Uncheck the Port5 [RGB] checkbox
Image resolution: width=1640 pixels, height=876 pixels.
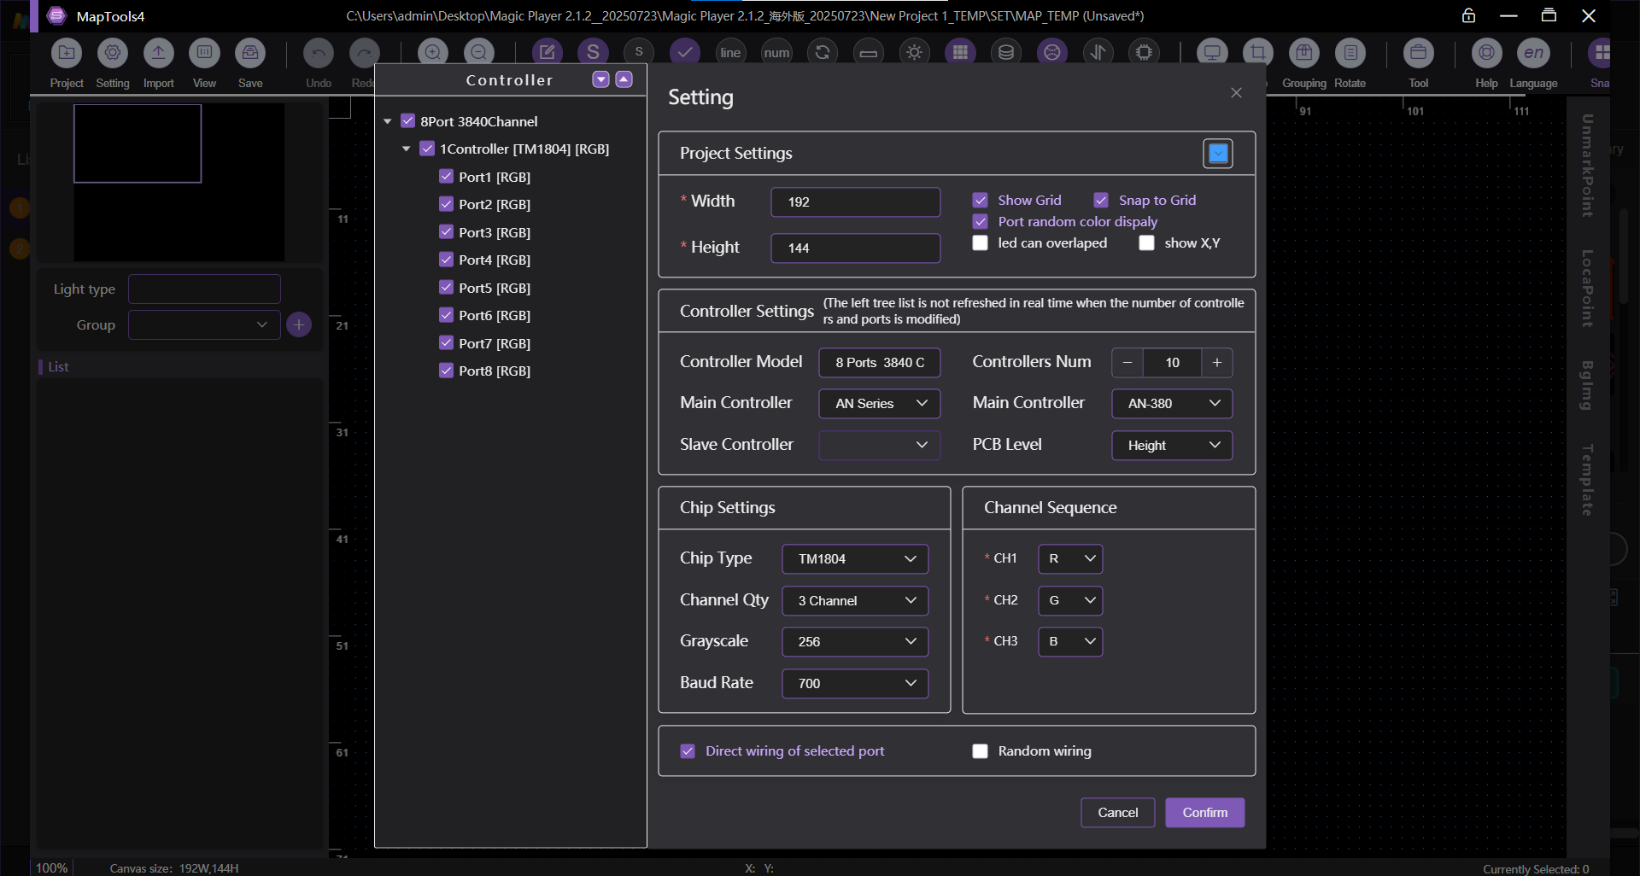(x=446, y=288)
